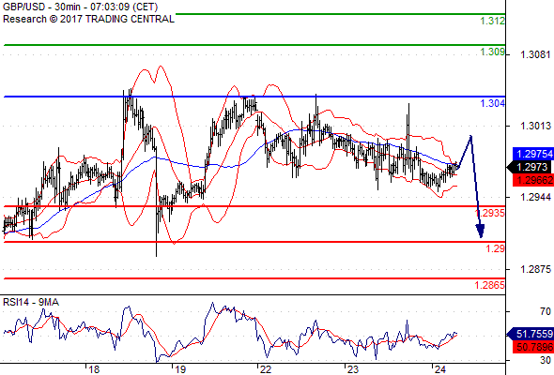Click date marker 22 on time axis

coord(266,369)
